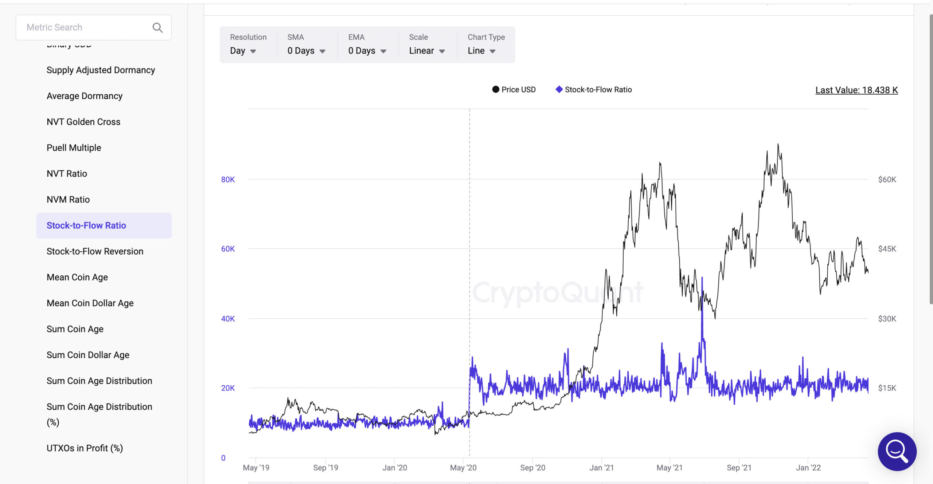
Task: Open Sum Coin Age metric
Action: [x=75, y=329]
